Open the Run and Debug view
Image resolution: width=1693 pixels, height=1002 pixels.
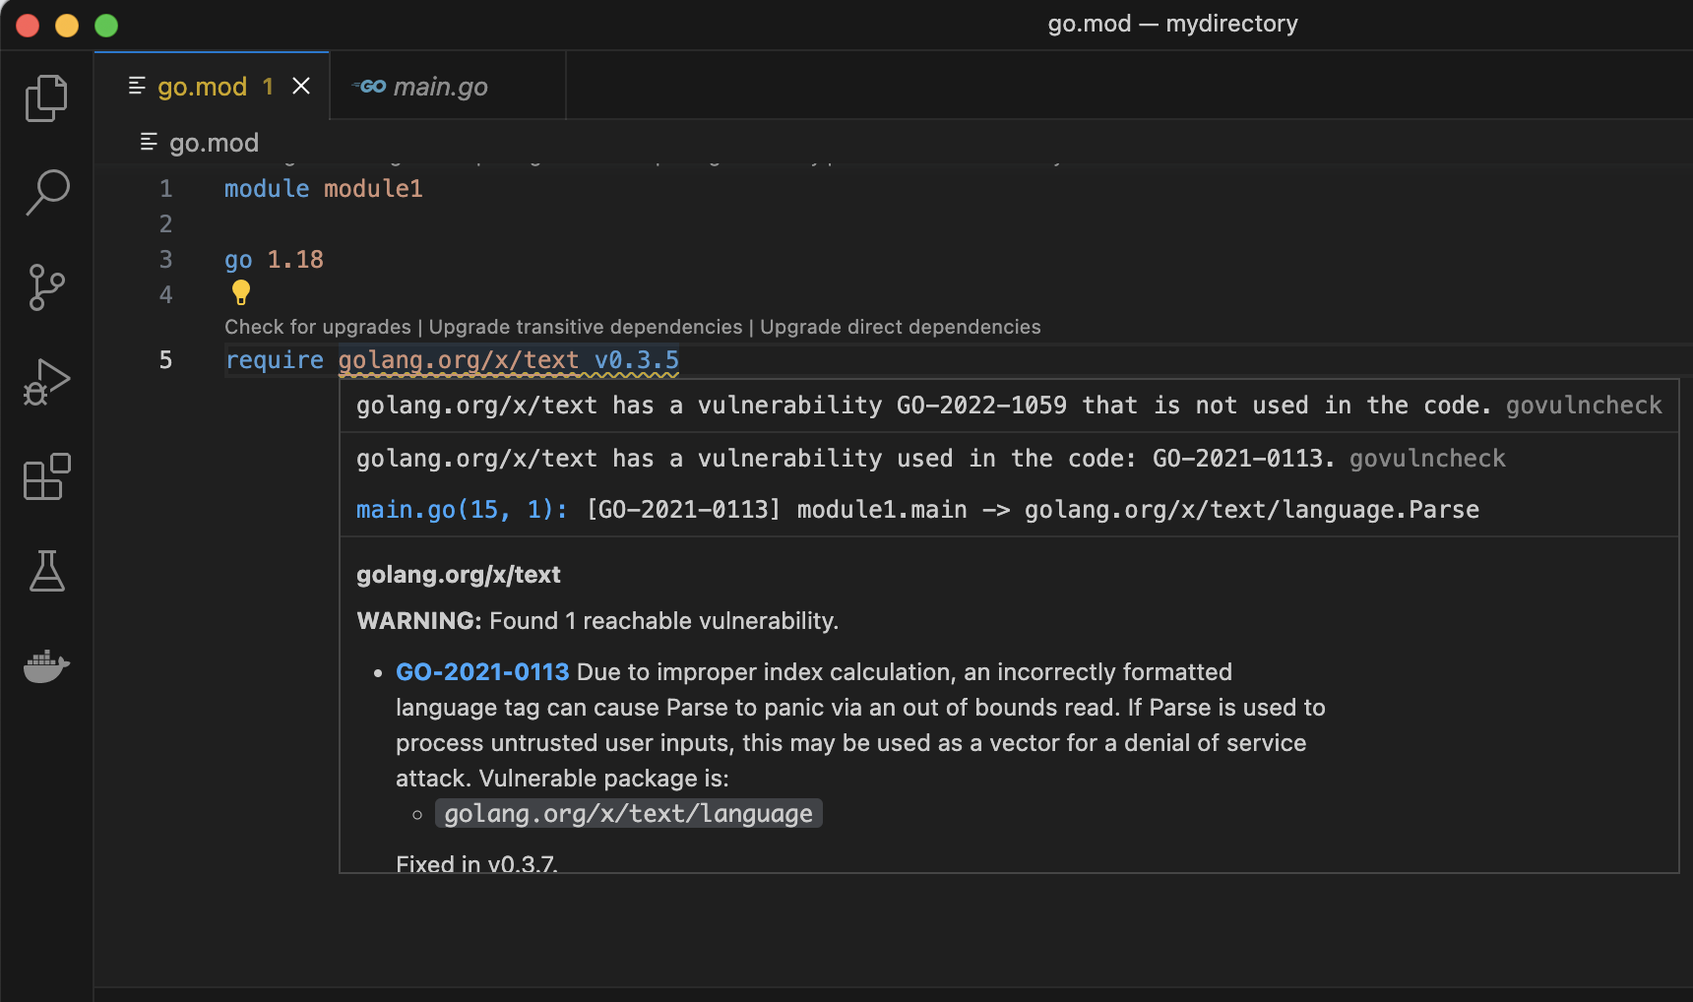[45, 382]
